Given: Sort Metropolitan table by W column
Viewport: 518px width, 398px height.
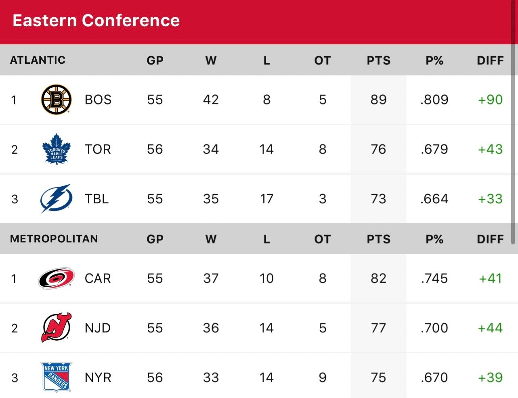Looking at the screenshot, I should (211, 239).
